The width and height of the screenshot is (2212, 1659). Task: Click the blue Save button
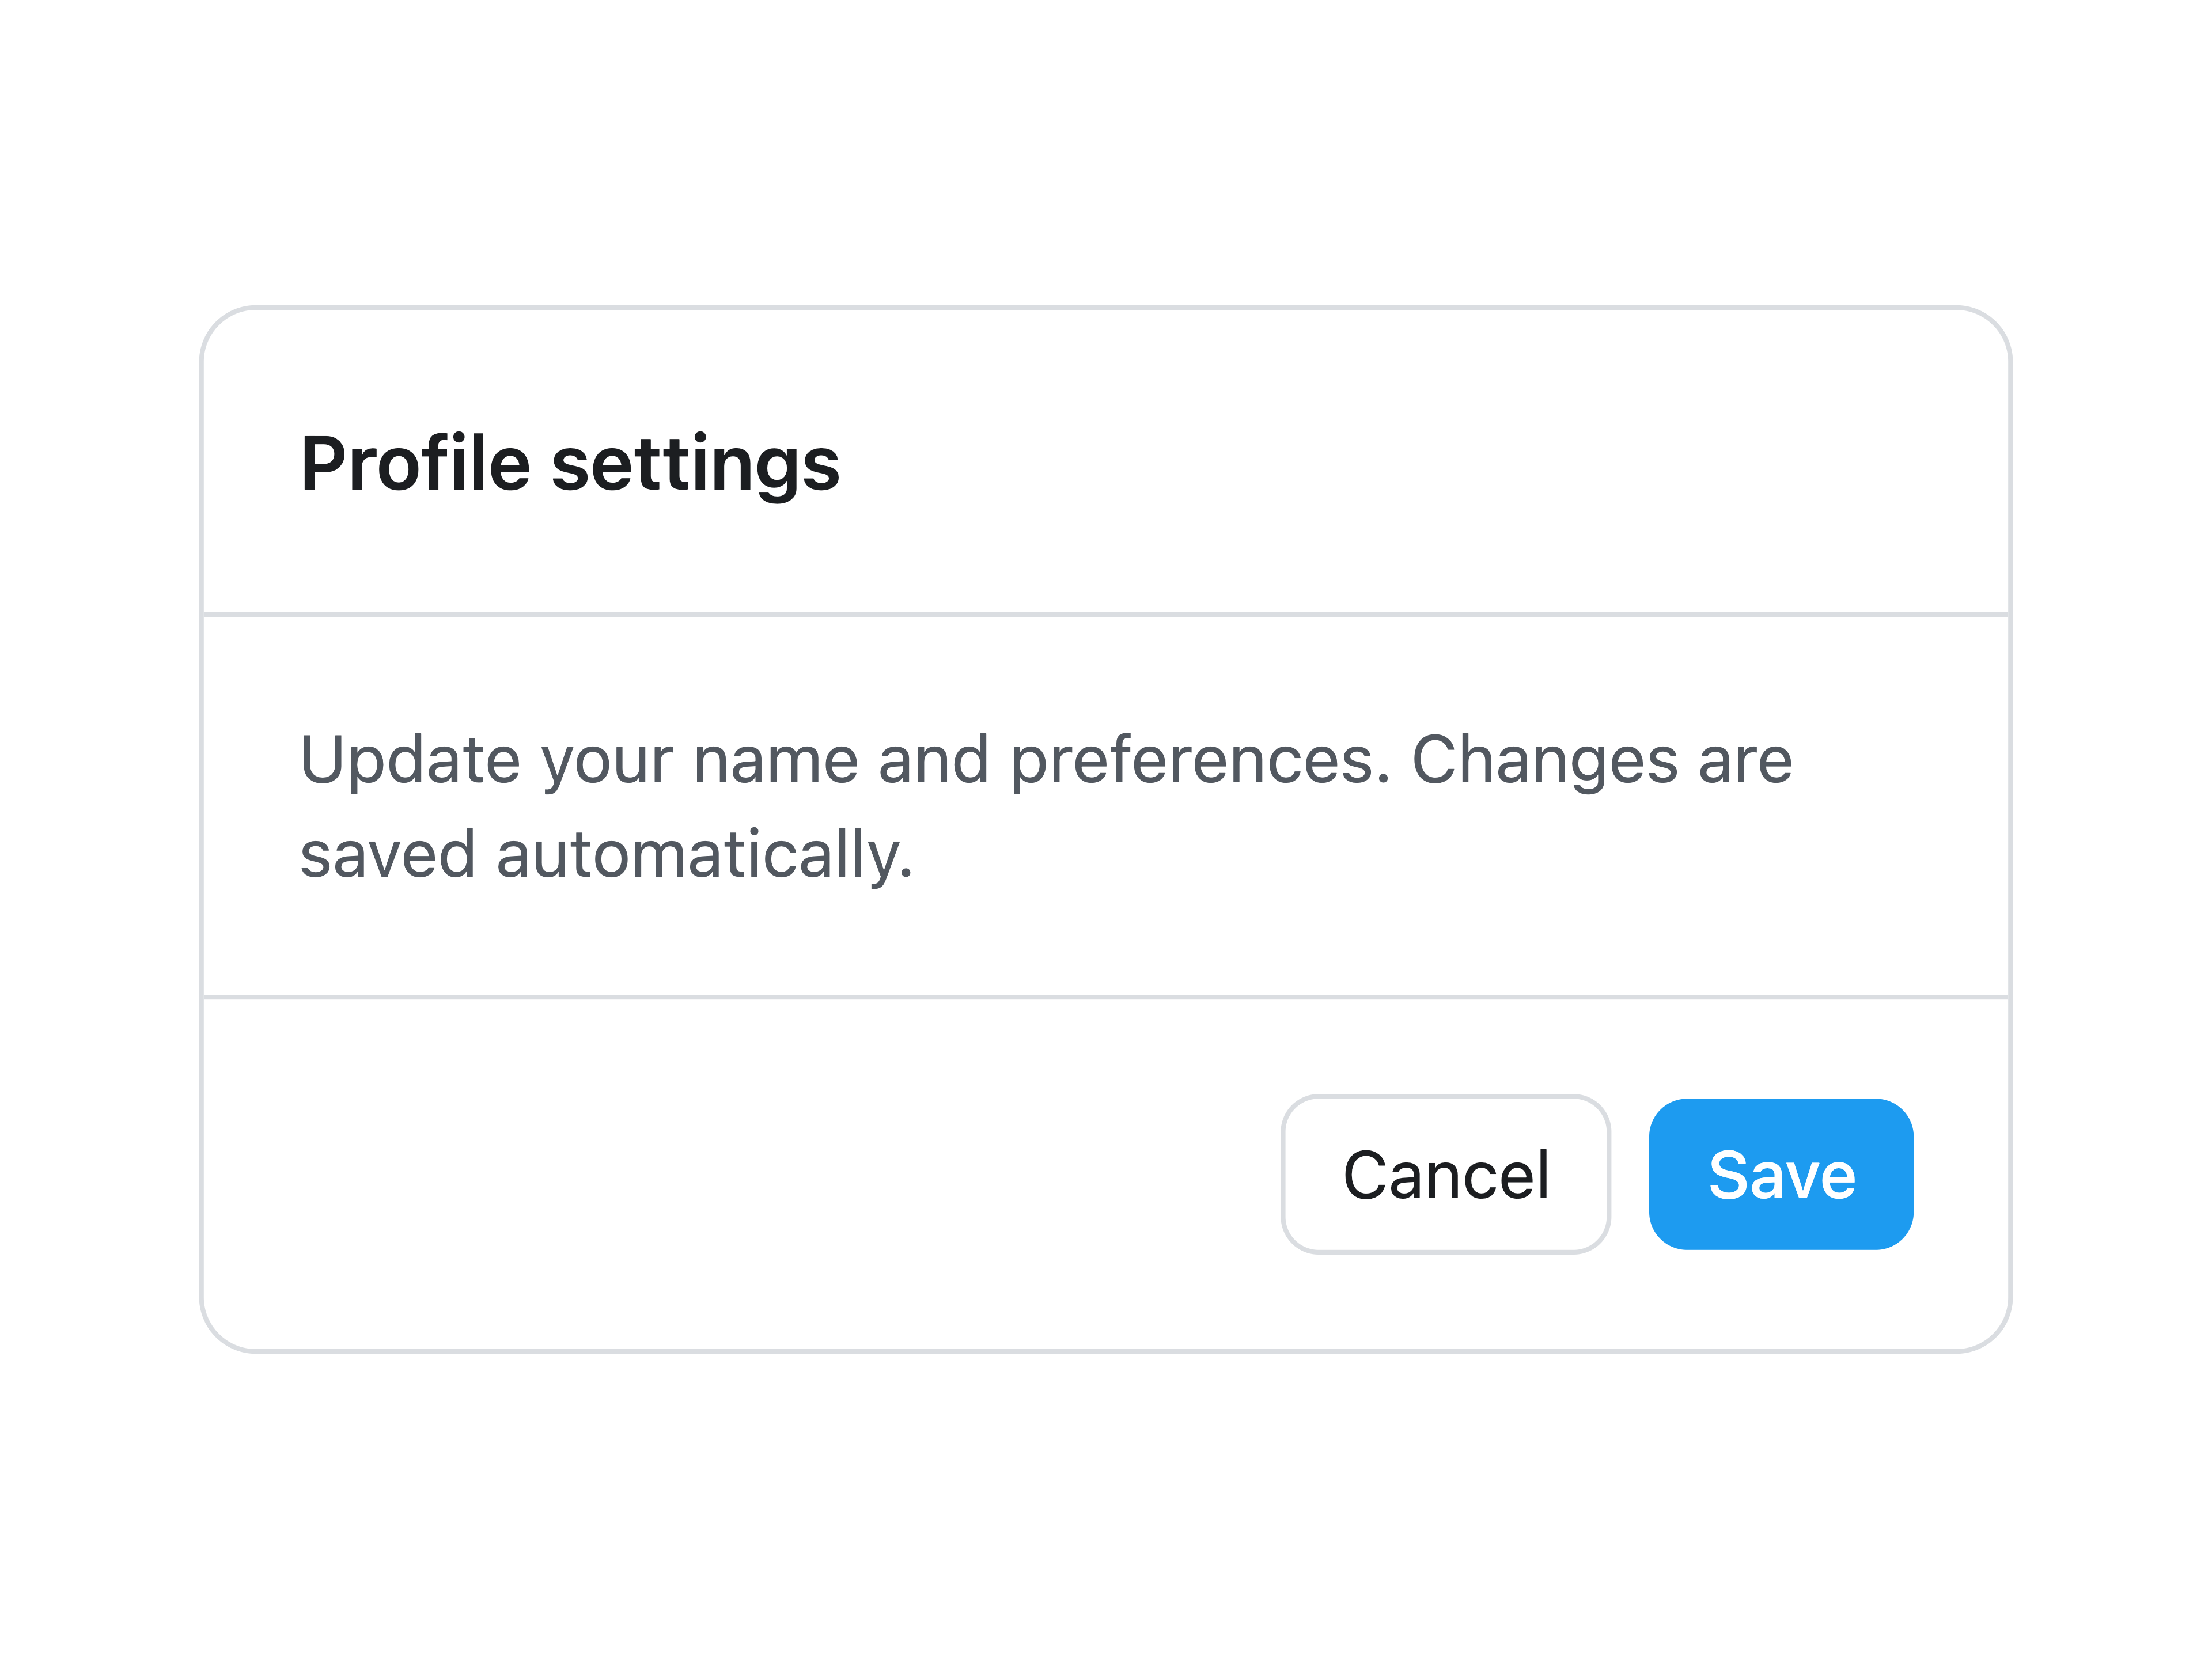coord(1781,1174)
